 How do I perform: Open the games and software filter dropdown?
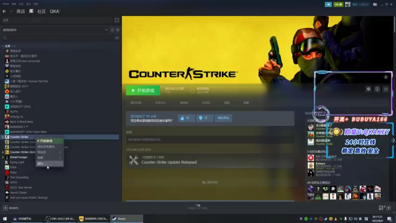pyautogui.click(x=55, y=30)
